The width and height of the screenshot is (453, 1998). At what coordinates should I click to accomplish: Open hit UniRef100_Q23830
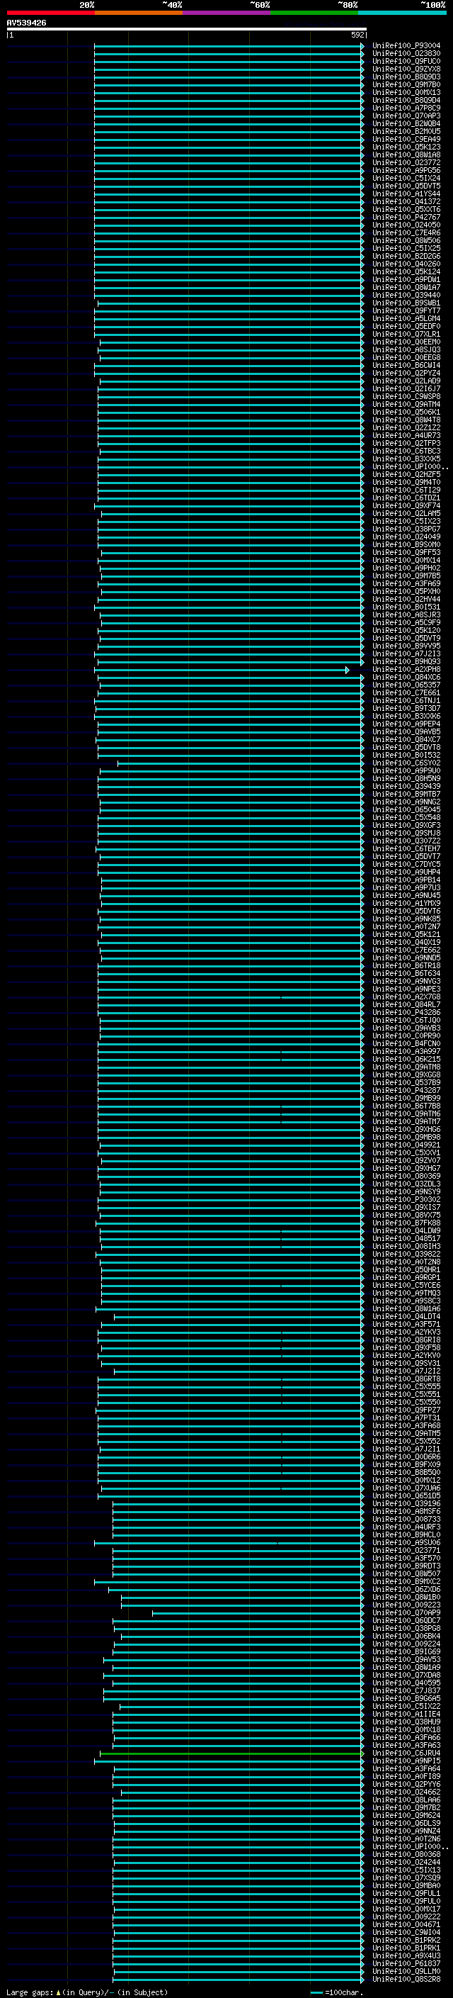click(406, 54)
